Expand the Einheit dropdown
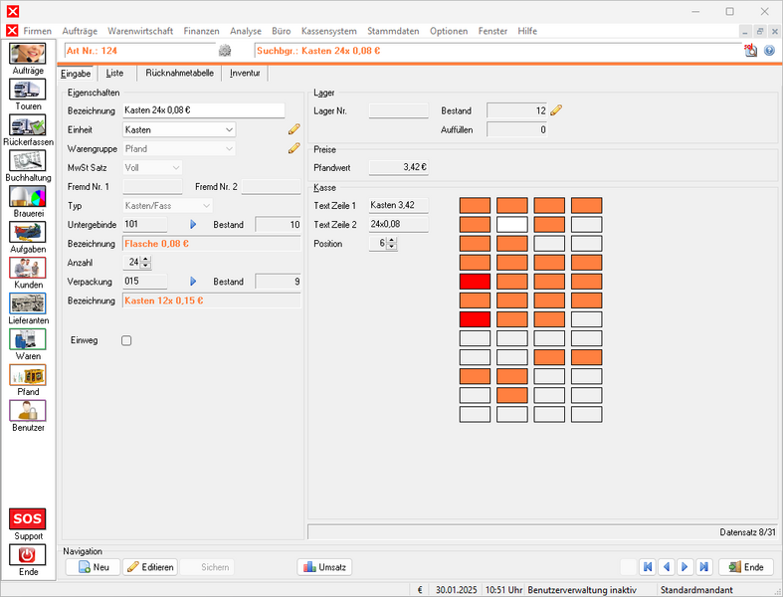Viewport: 783px width, 597px height. 229,129
